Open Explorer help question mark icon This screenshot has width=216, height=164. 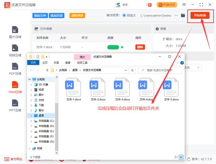click(x=182, y=63)
